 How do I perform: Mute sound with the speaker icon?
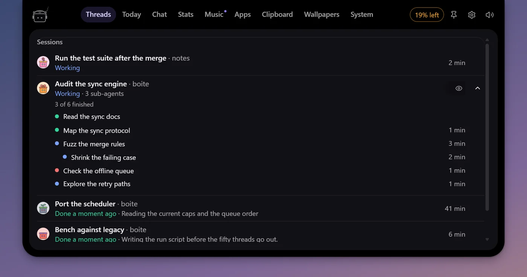pyautogui.click(x=489, y=15)
